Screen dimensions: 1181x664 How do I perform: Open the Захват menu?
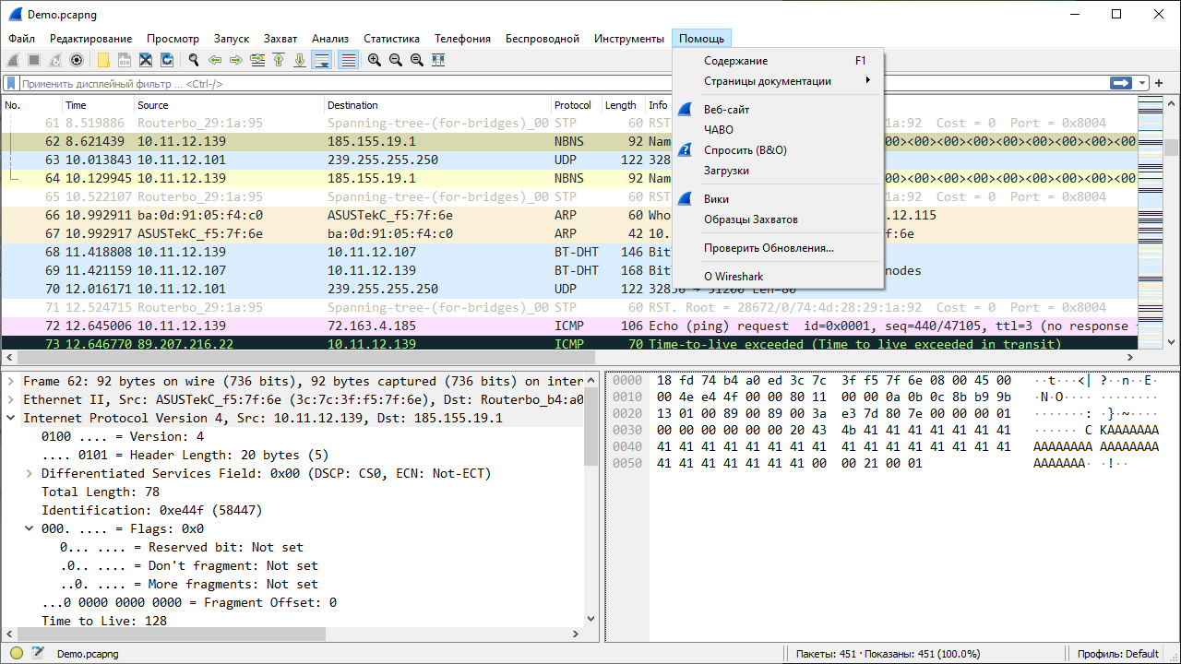click(280, 39)
